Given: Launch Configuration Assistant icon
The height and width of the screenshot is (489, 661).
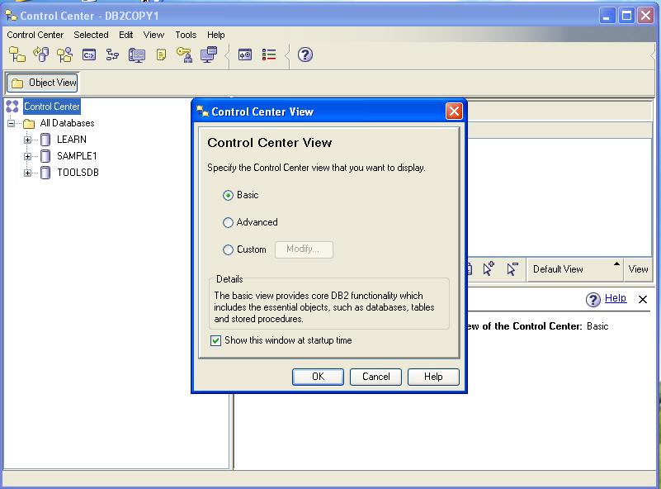Looking at the screenshot, I should pos(209,55).
